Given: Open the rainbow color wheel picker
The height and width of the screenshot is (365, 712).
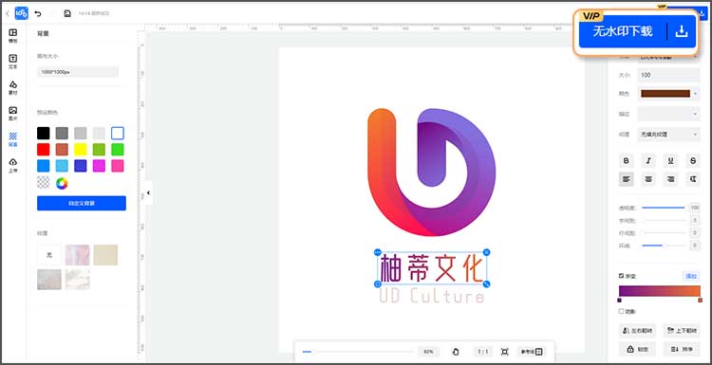Looking at the screenshot, I should (x=62, y=183).
